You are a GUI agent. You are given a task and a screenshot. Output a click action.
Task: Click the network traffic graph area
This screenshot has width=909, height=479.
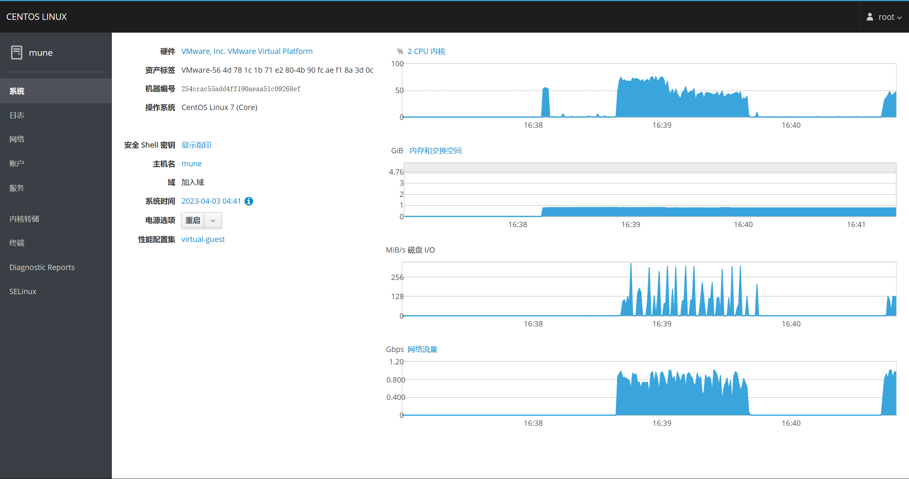pyautogui.click(x=649, y=389)
